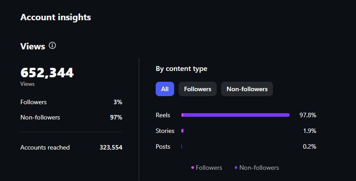Click the pink Followers legend dot
Screen dimensions: 356x181
point(193,168)
